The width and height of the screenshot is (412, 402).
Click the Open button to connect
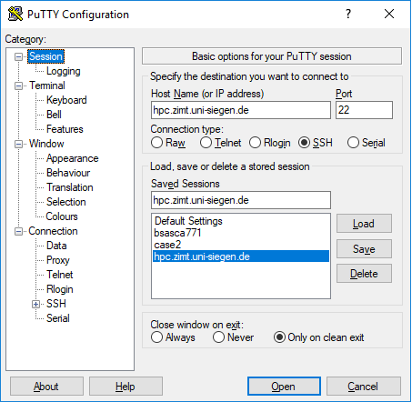click(284, 387)
